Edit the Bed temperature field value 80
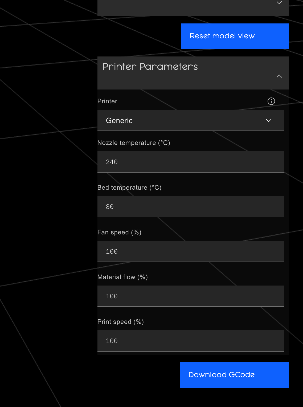The width and height of the screenshot is (303, 407). click(x=191, y=207)
